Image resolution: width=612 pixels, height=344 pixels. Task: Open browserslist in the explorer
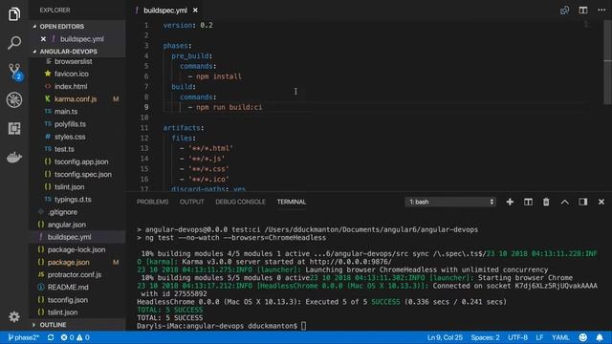coord(74,61)
